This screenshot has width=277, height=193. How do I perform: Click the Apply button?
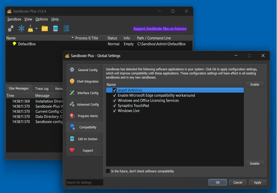[x=257, y=183]
